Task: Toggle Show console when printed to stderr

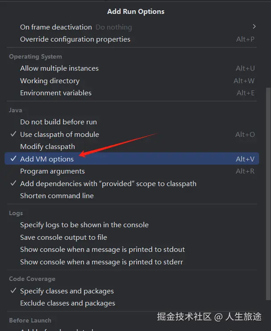Action: 102,262
